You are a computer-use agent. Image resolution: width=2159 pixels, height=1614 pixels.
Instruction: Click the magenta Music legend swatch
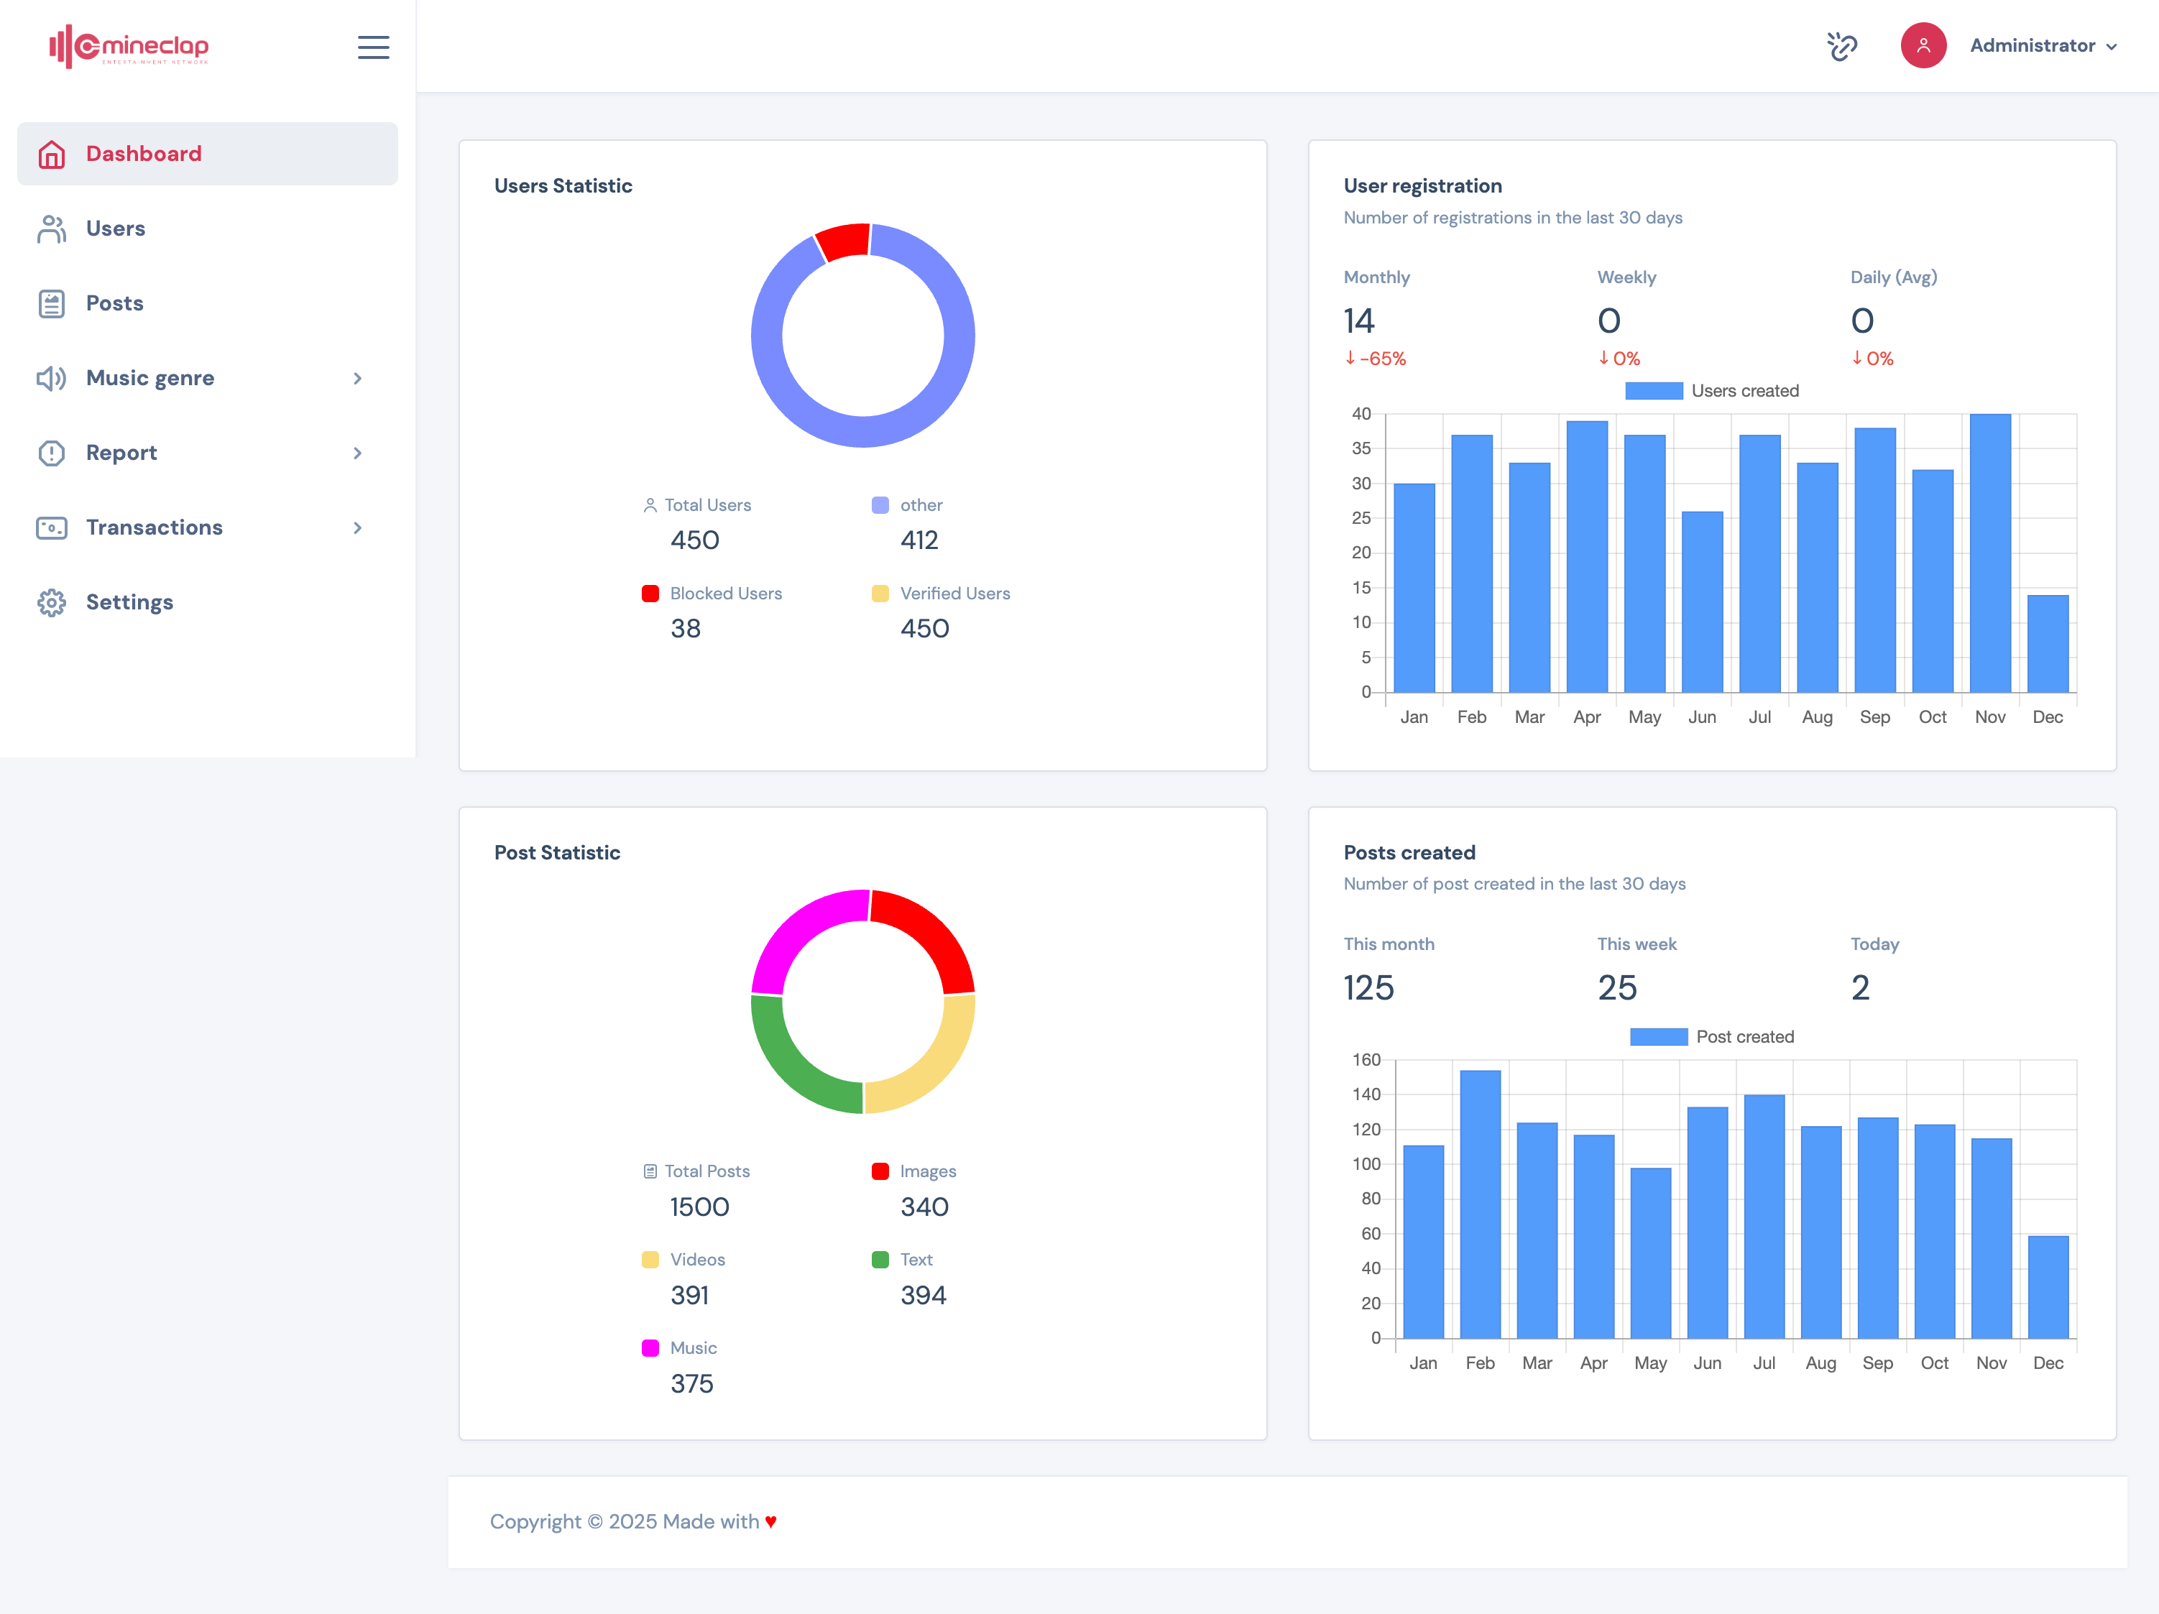point(650,1347)
